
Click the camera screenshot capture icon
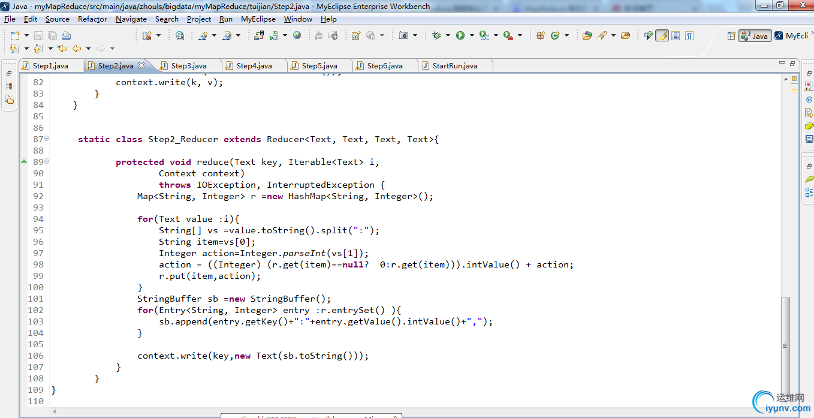point(403,35)
